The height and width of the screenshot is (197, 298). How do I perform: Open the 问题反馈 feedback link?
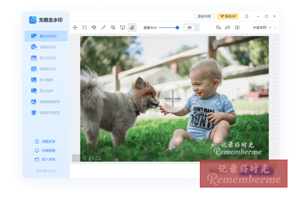point(45,141)
